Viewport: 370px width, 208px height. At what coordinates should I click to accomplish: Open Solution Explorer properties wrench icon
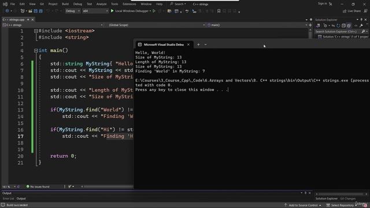coord(361,25)
